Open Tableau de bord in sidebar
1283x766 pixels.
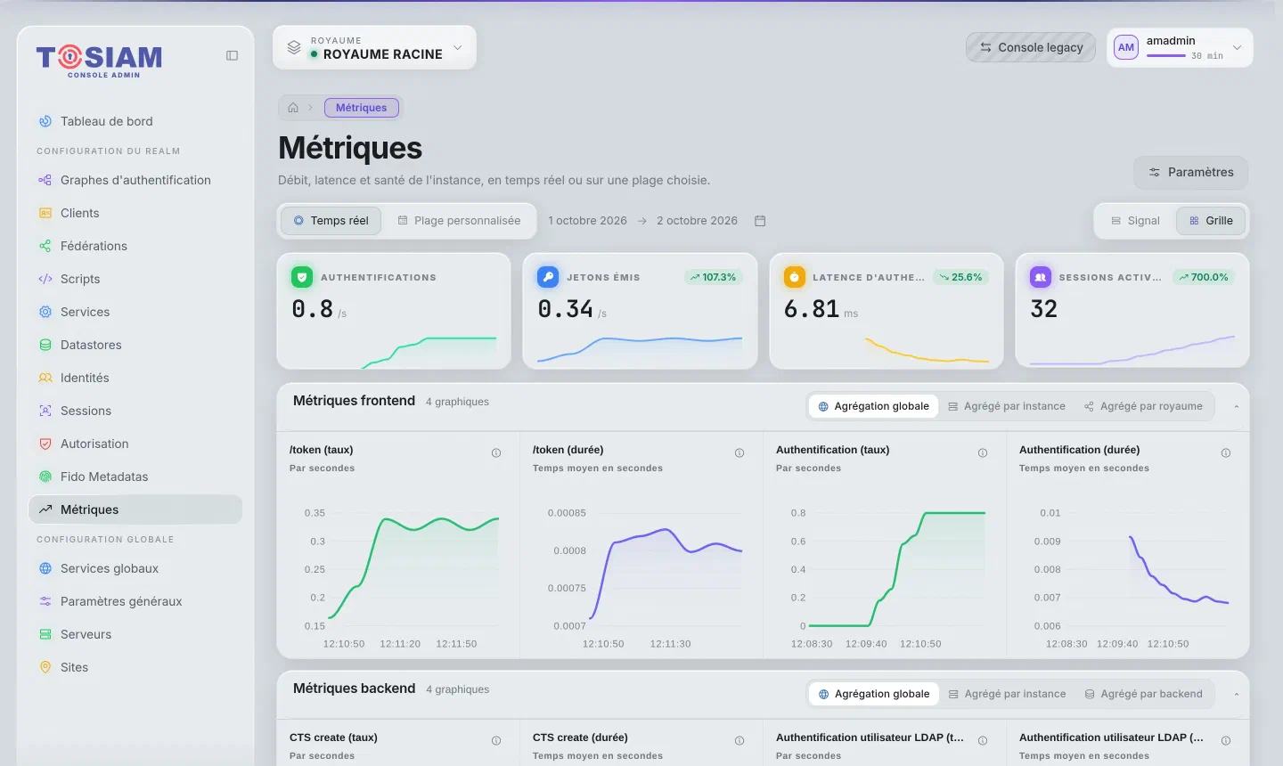click(135, 121)
